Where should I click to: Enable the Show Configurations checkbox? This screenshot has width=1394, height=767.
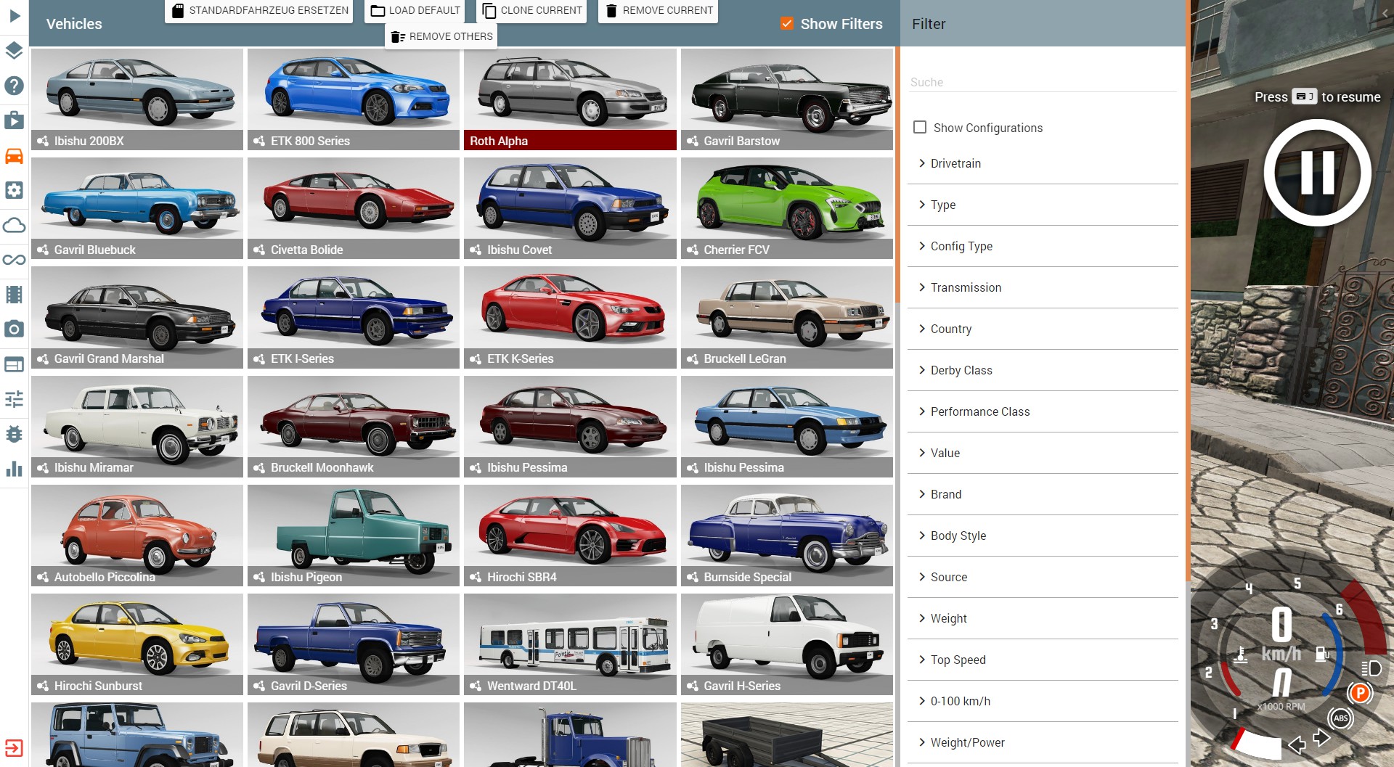(920, 127)
